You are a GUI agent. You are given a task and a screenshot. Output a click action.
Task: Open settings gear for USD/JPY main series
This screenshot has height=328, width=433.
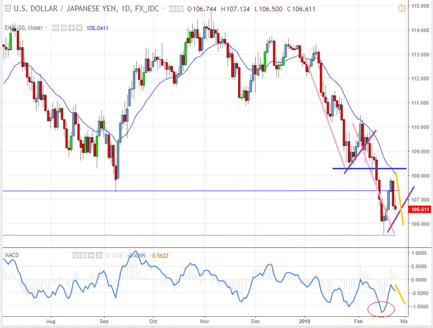pyautogui.click(x=180, y=9)
